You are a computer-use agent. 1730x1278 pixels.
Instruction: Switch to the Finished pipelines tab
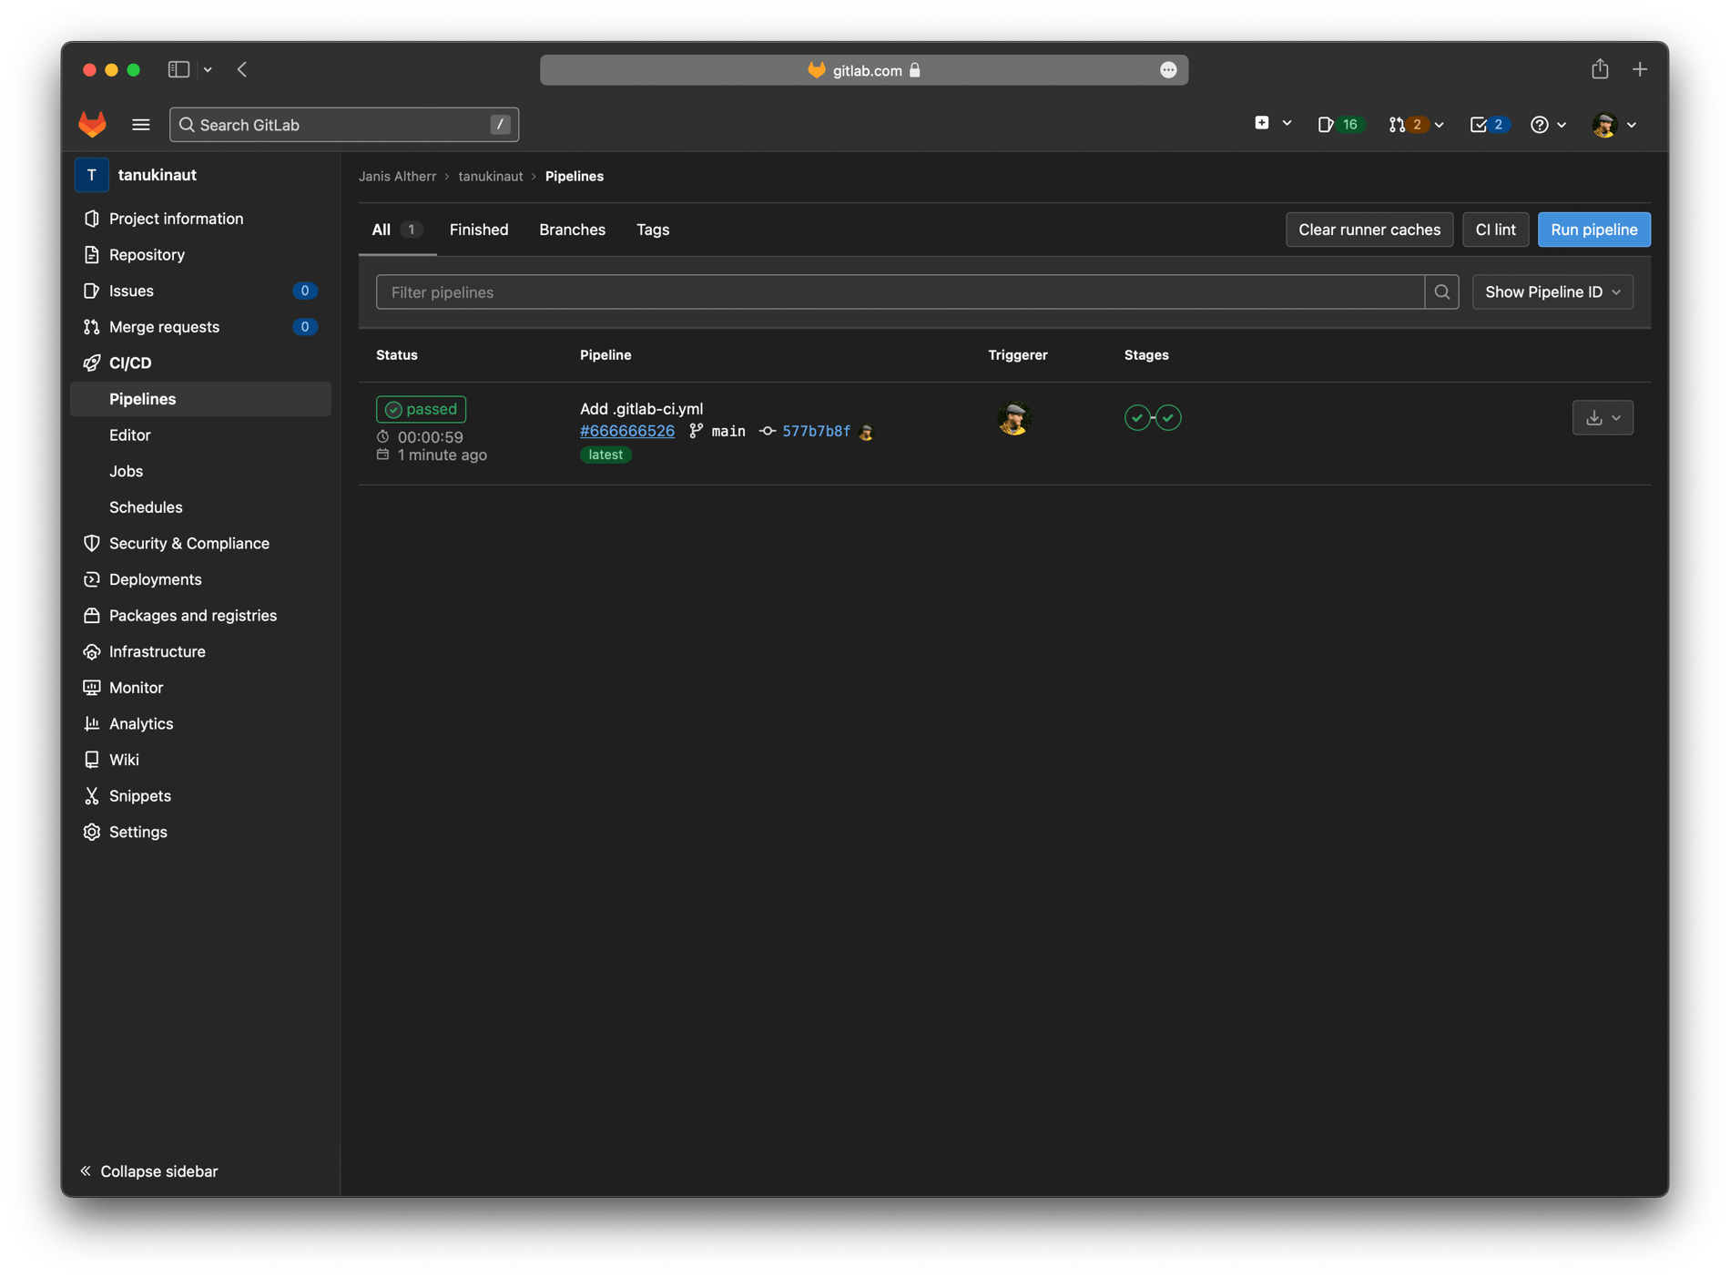(x=479, y=230)
